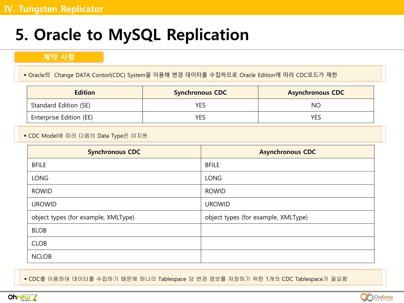Click the Ohnew logo in the footer
The height and width of the screenshot is (303, 404).
22,297
